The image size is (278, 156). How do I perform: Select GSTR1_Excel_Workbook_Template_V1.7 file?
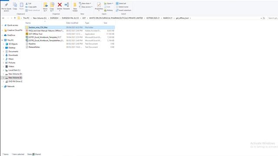pos(69,37)
